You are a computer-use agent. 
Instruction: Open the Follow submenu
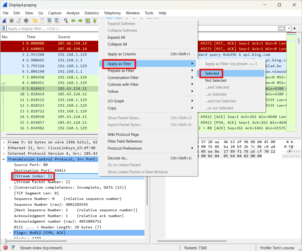[147, 92]
